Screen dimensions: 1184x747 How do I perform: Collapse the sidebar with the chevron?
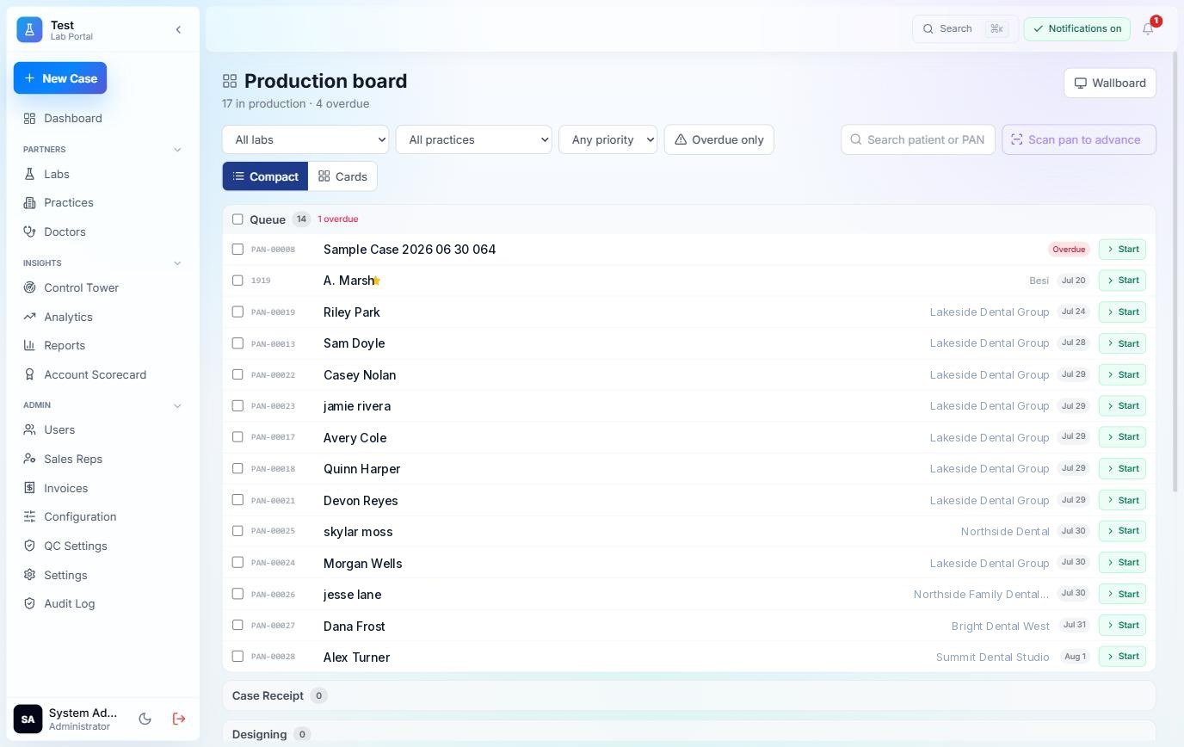point(178,29)
